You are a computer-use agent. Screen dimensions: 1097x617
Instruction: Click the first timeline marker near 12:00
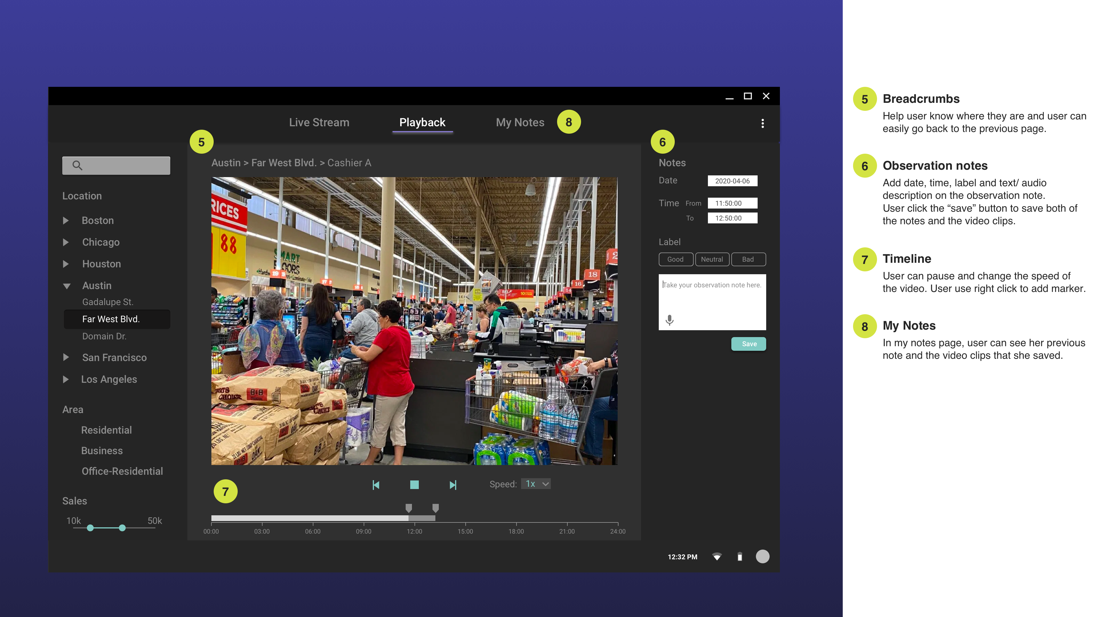(409, 508)
